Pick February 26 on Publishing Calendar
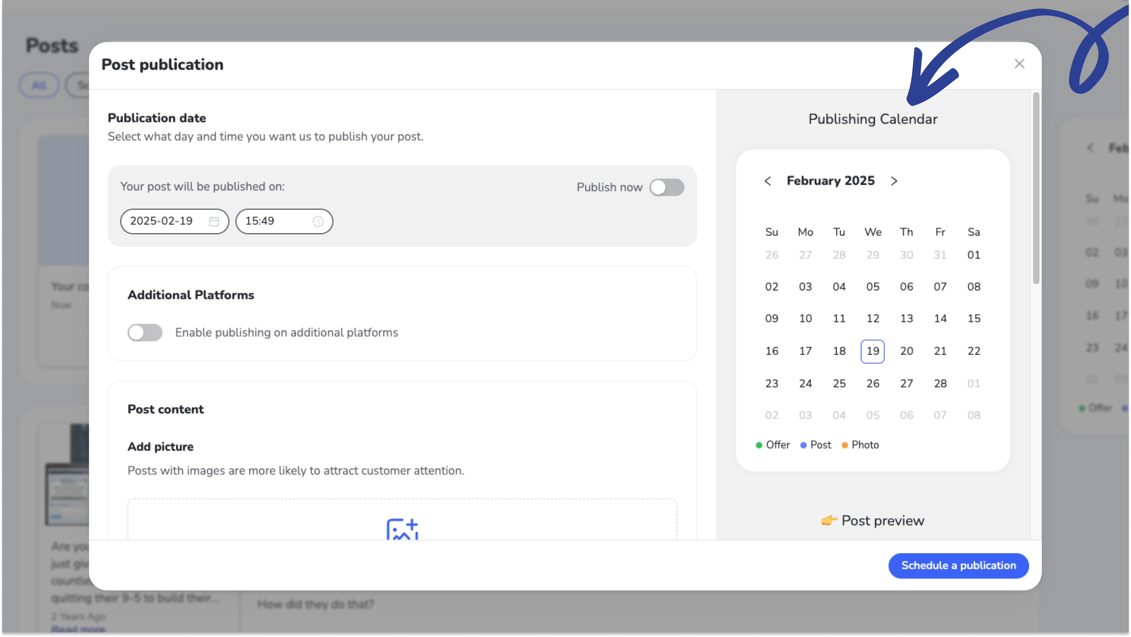Screen dimensions: 1131x637 872,383
